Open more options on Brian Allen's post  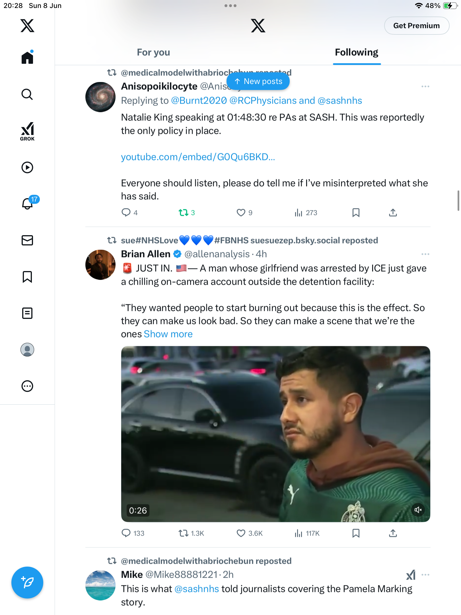click(425, 254)
